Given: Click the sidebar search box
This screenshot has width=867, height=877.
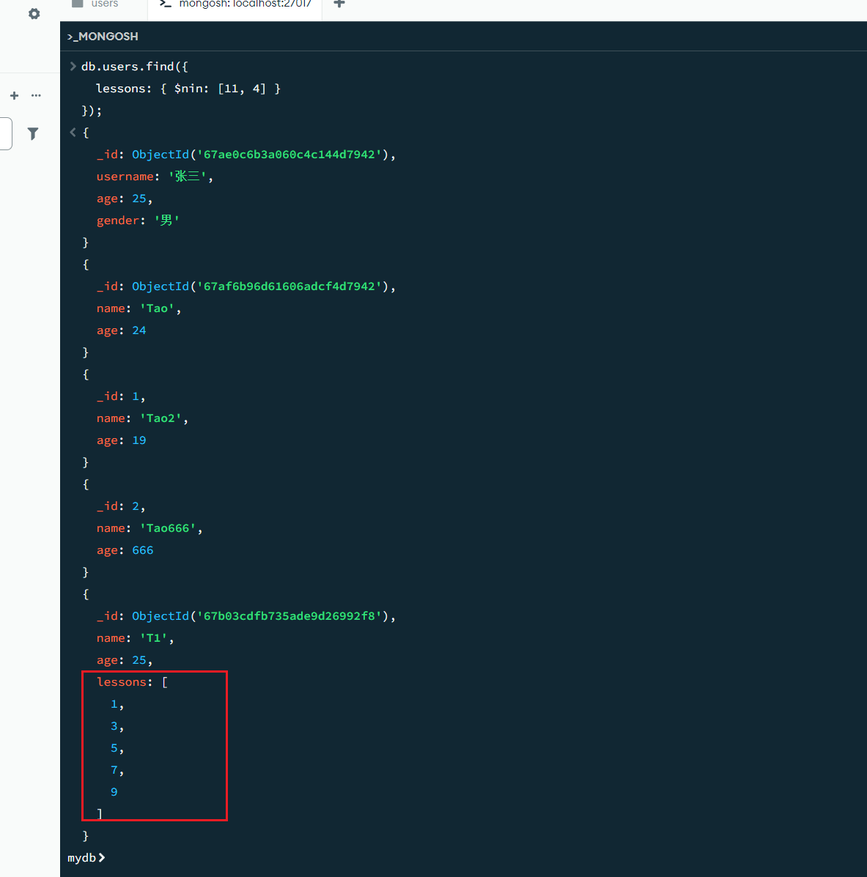Looking at the screenshot, I should 6,133.
